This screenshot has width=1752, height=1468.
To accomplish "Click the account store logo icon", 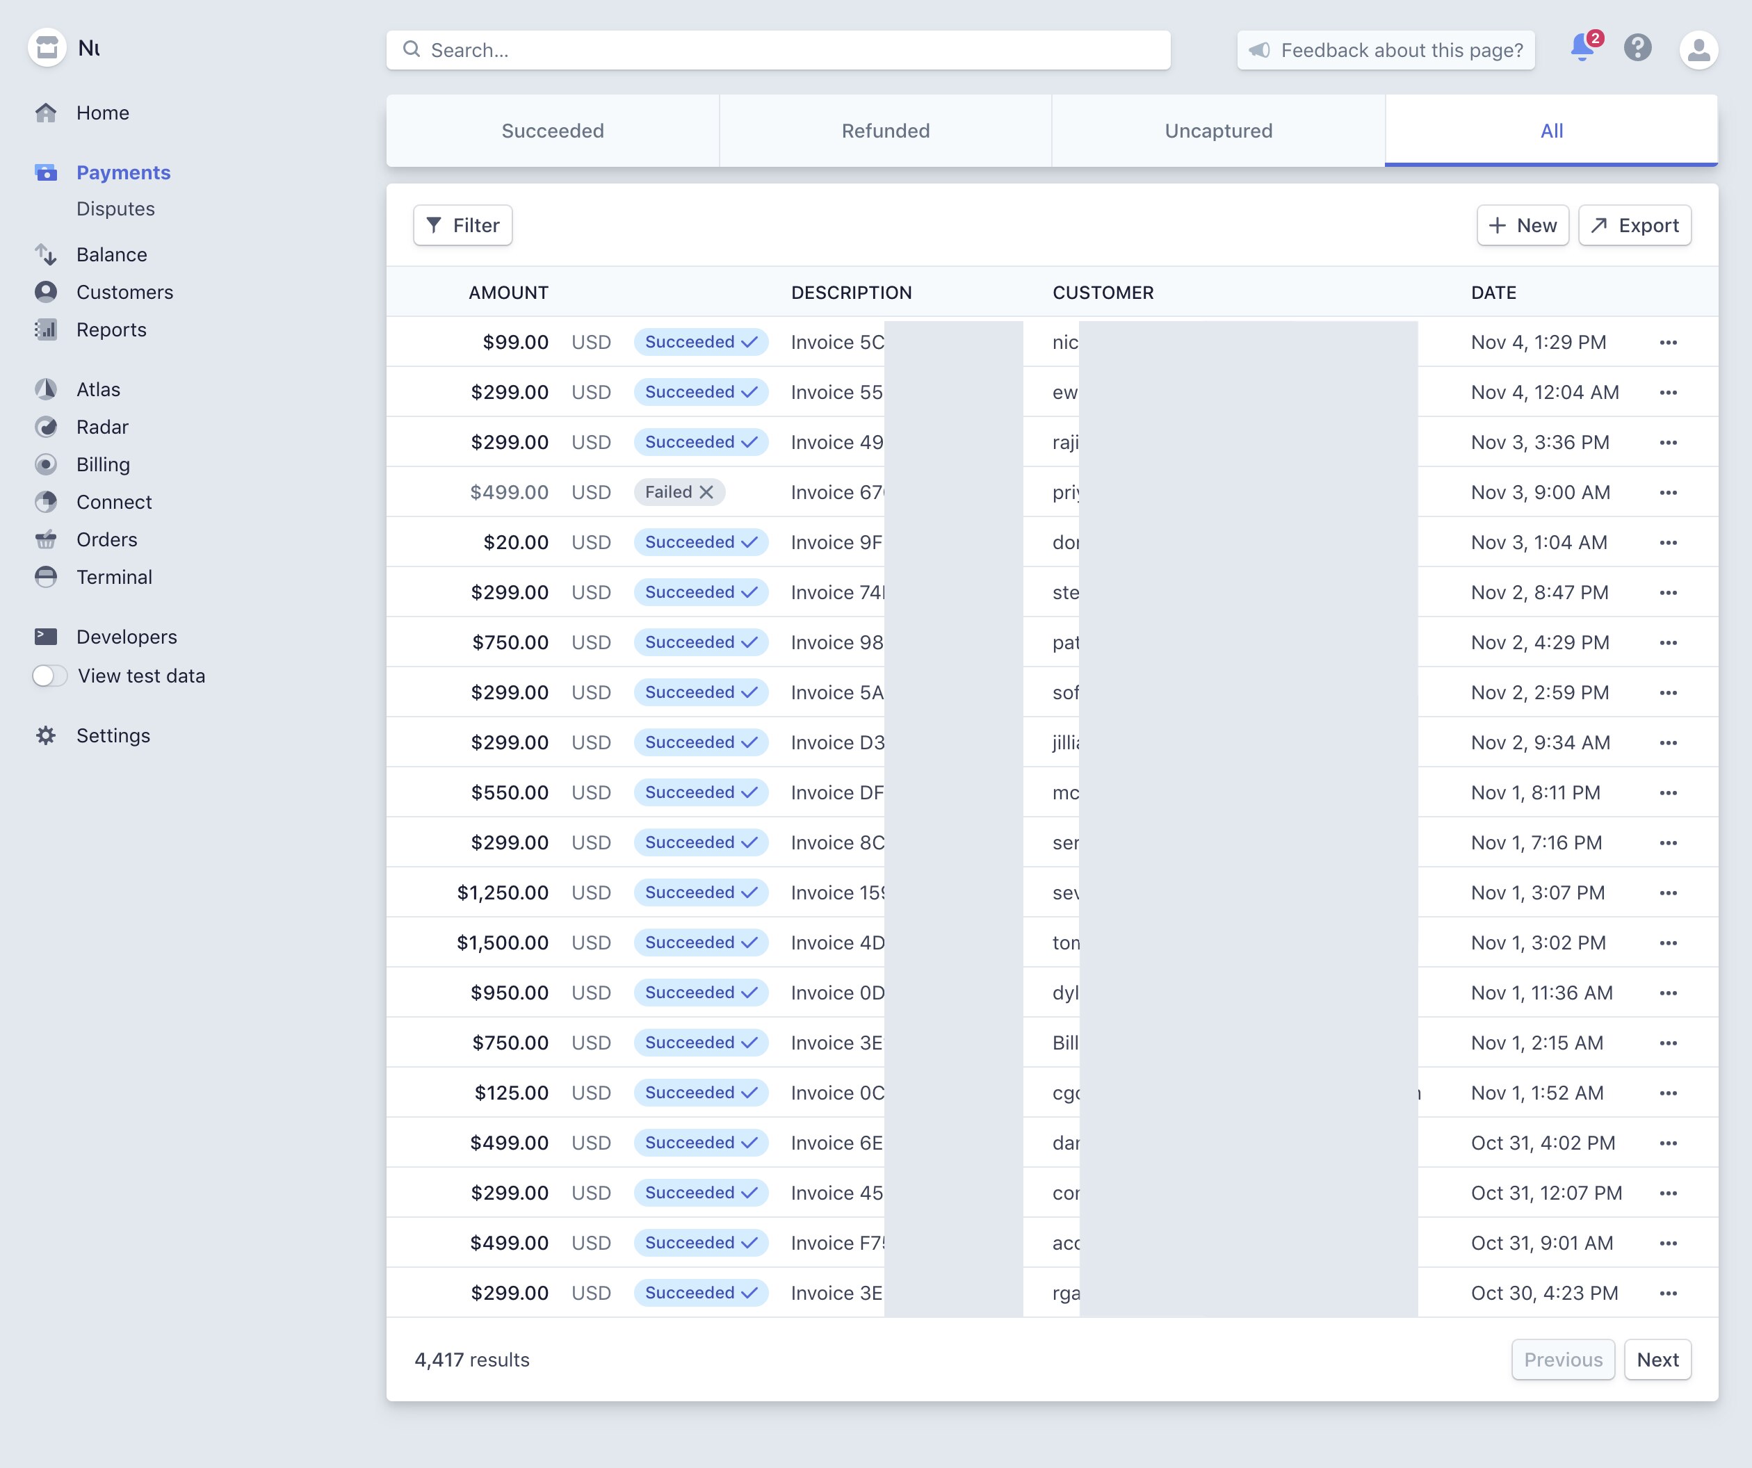I will click(47, 47).
